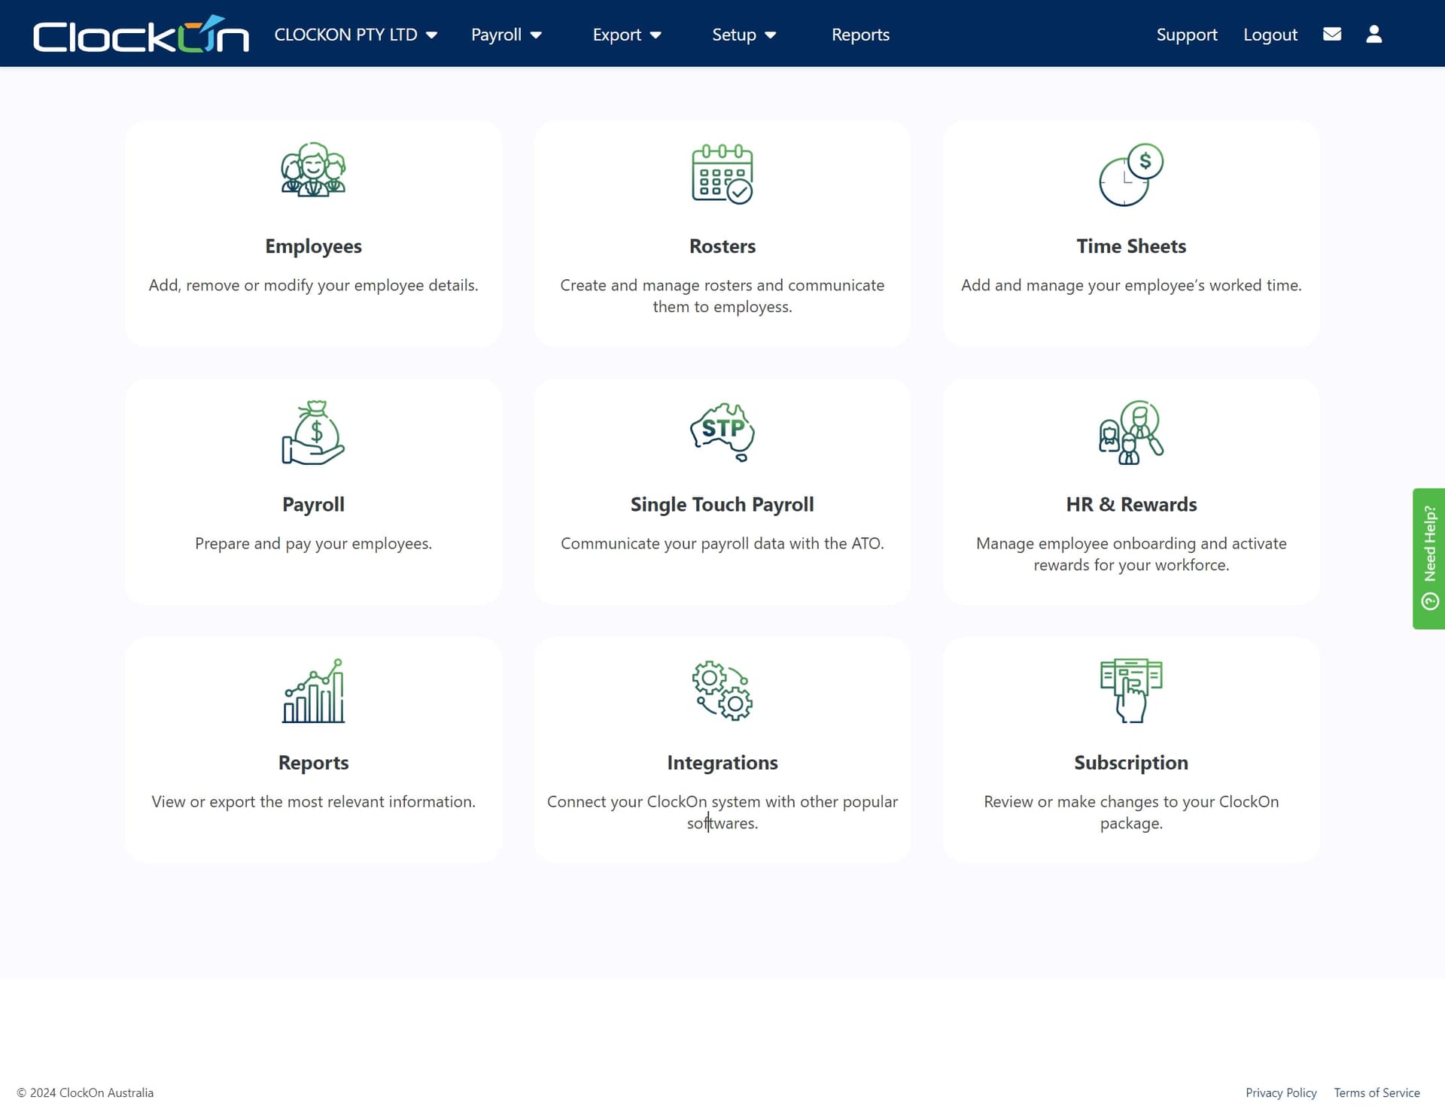
Task: Click the Time Sheets clock-and-dollar icon
Action: (1131, 175)
